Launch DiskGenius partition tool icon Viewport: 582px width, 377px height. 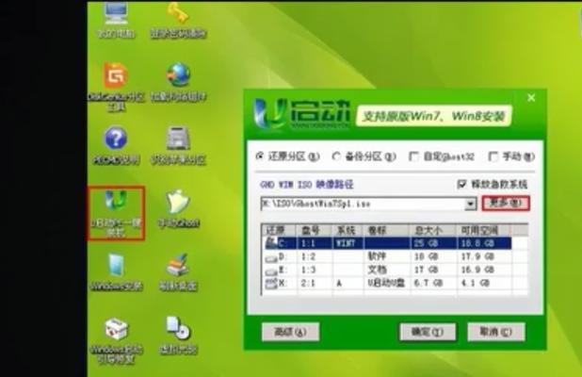116,86
